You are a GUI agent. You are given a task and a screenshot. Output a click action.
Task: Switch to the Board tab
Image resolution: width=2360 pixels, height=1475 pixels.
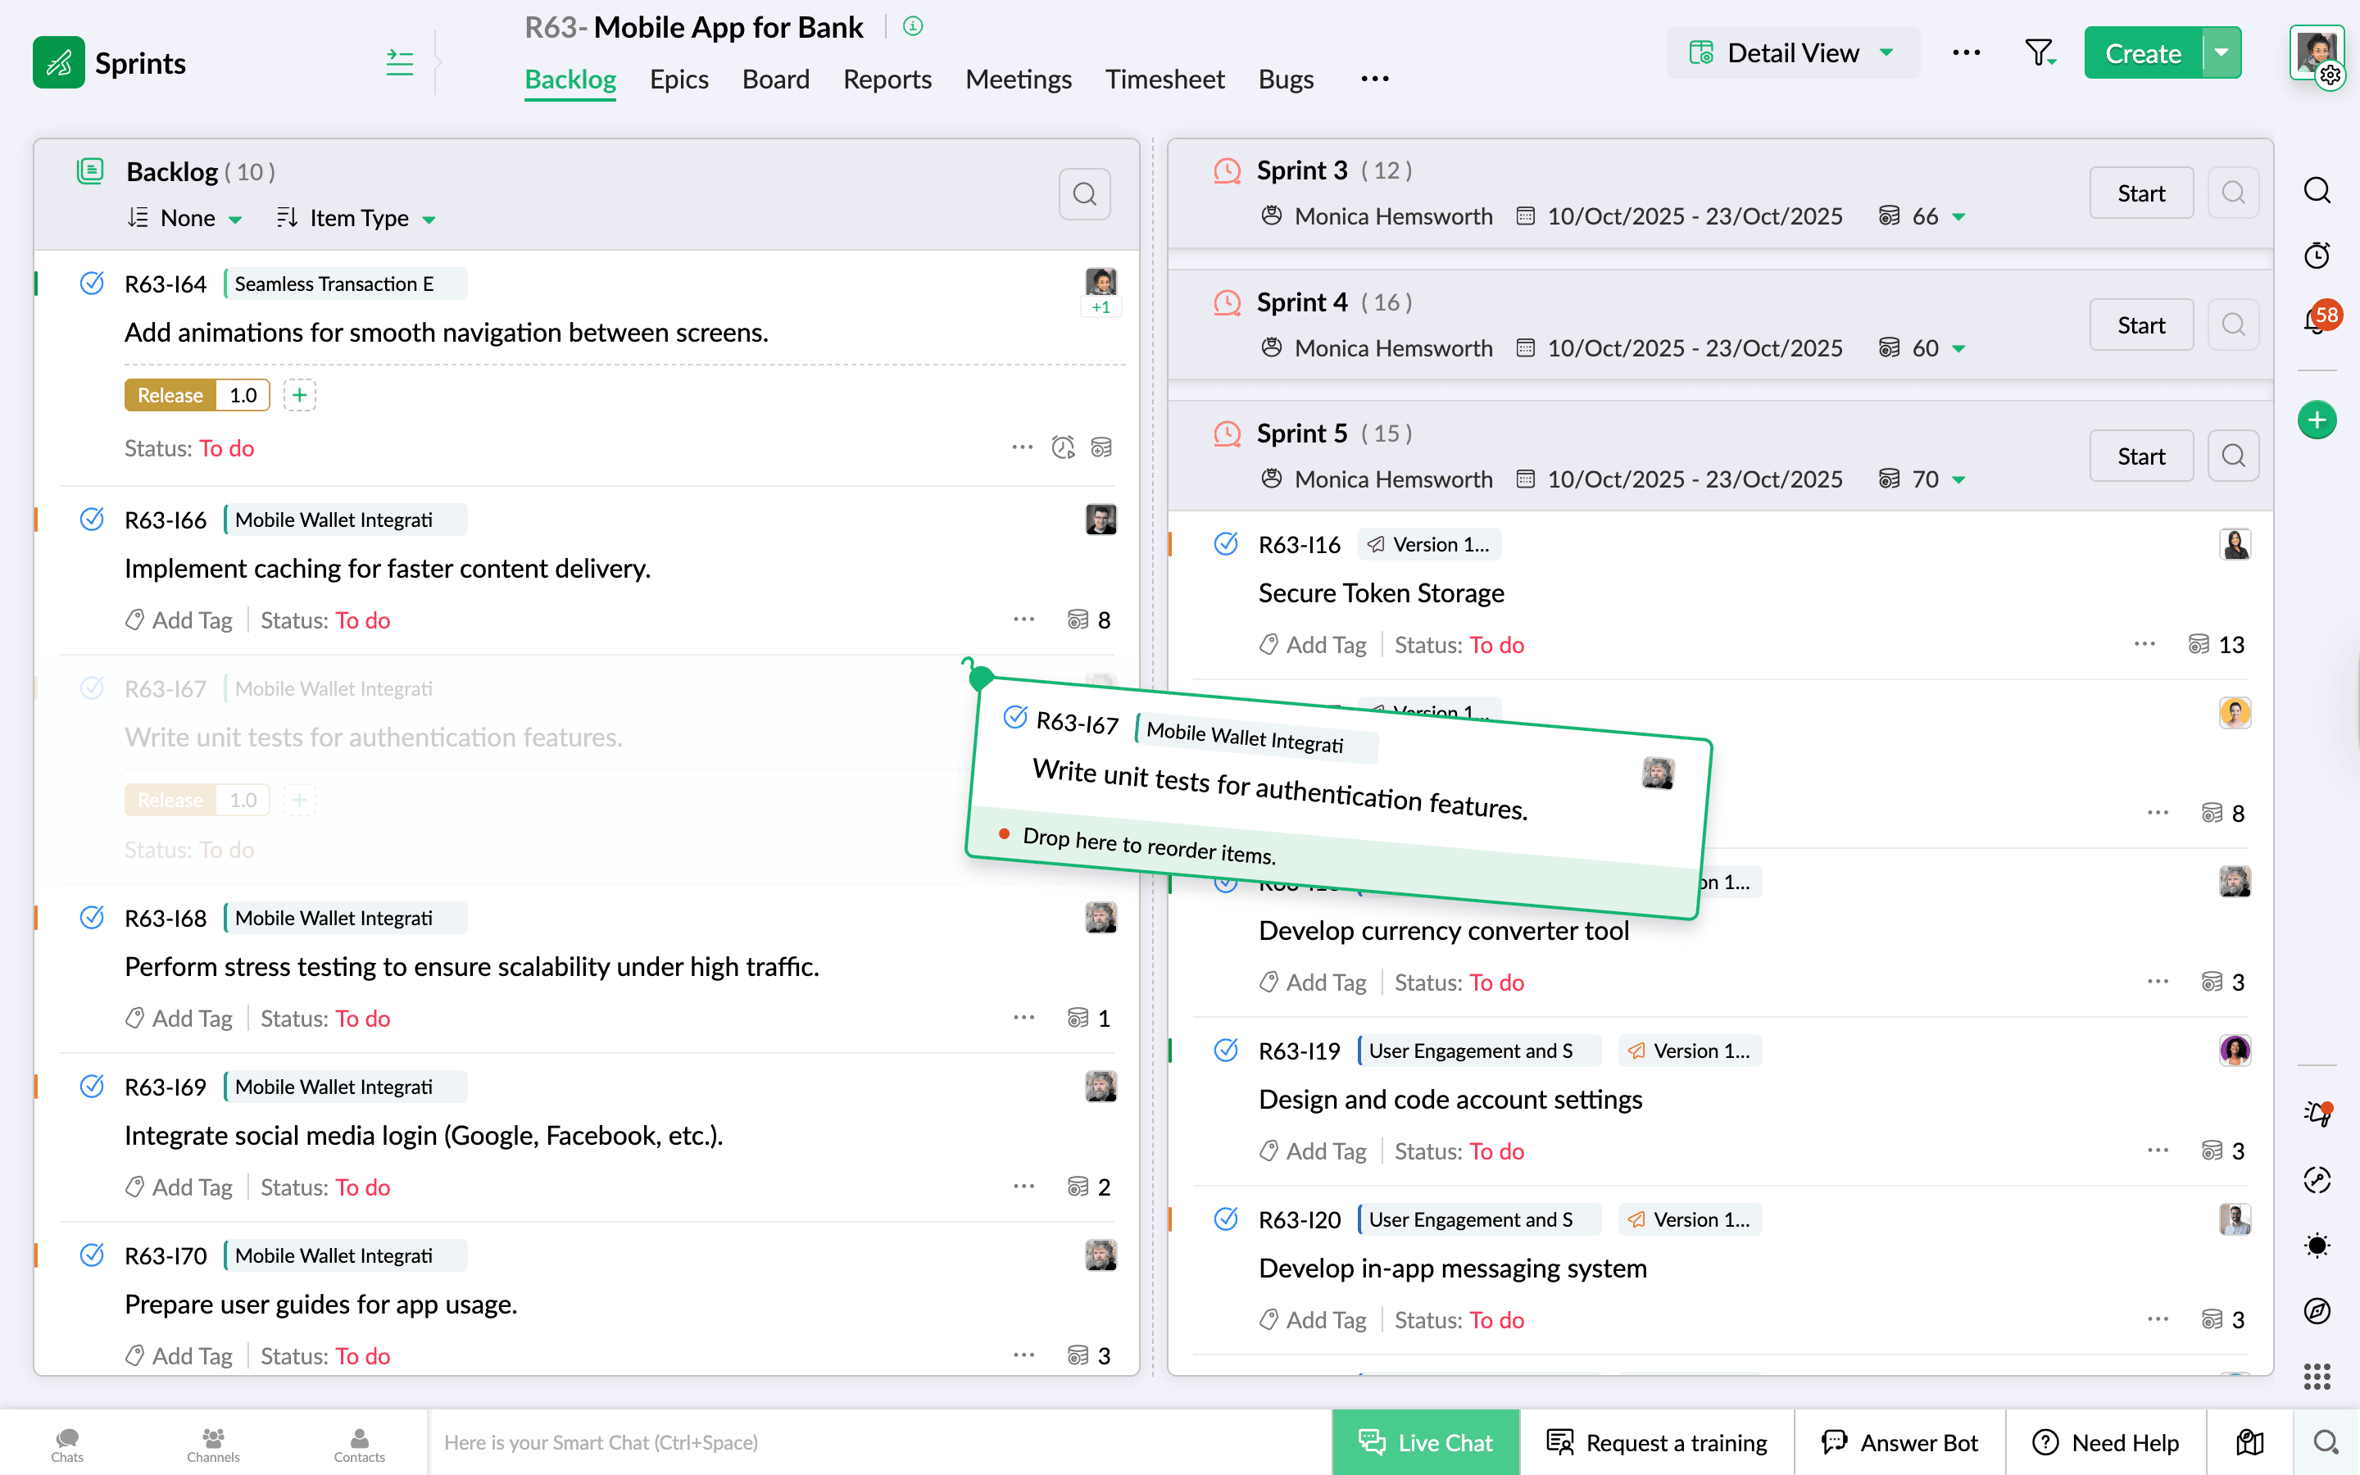coord(775,80)
